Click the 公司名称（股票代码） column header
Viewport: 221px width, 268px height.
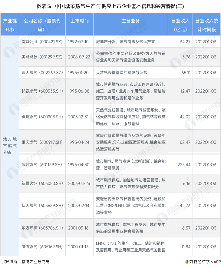(42, 25)
